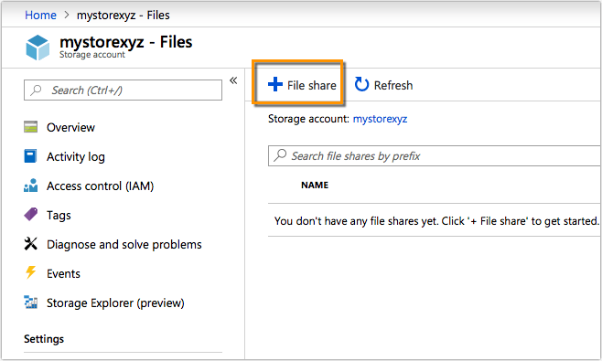Image resolution: width=602 pixels, height=361 pixels.
Task: Click the Access control (IAM) icon
Action: pyautogui.click(x=31, y=186)
